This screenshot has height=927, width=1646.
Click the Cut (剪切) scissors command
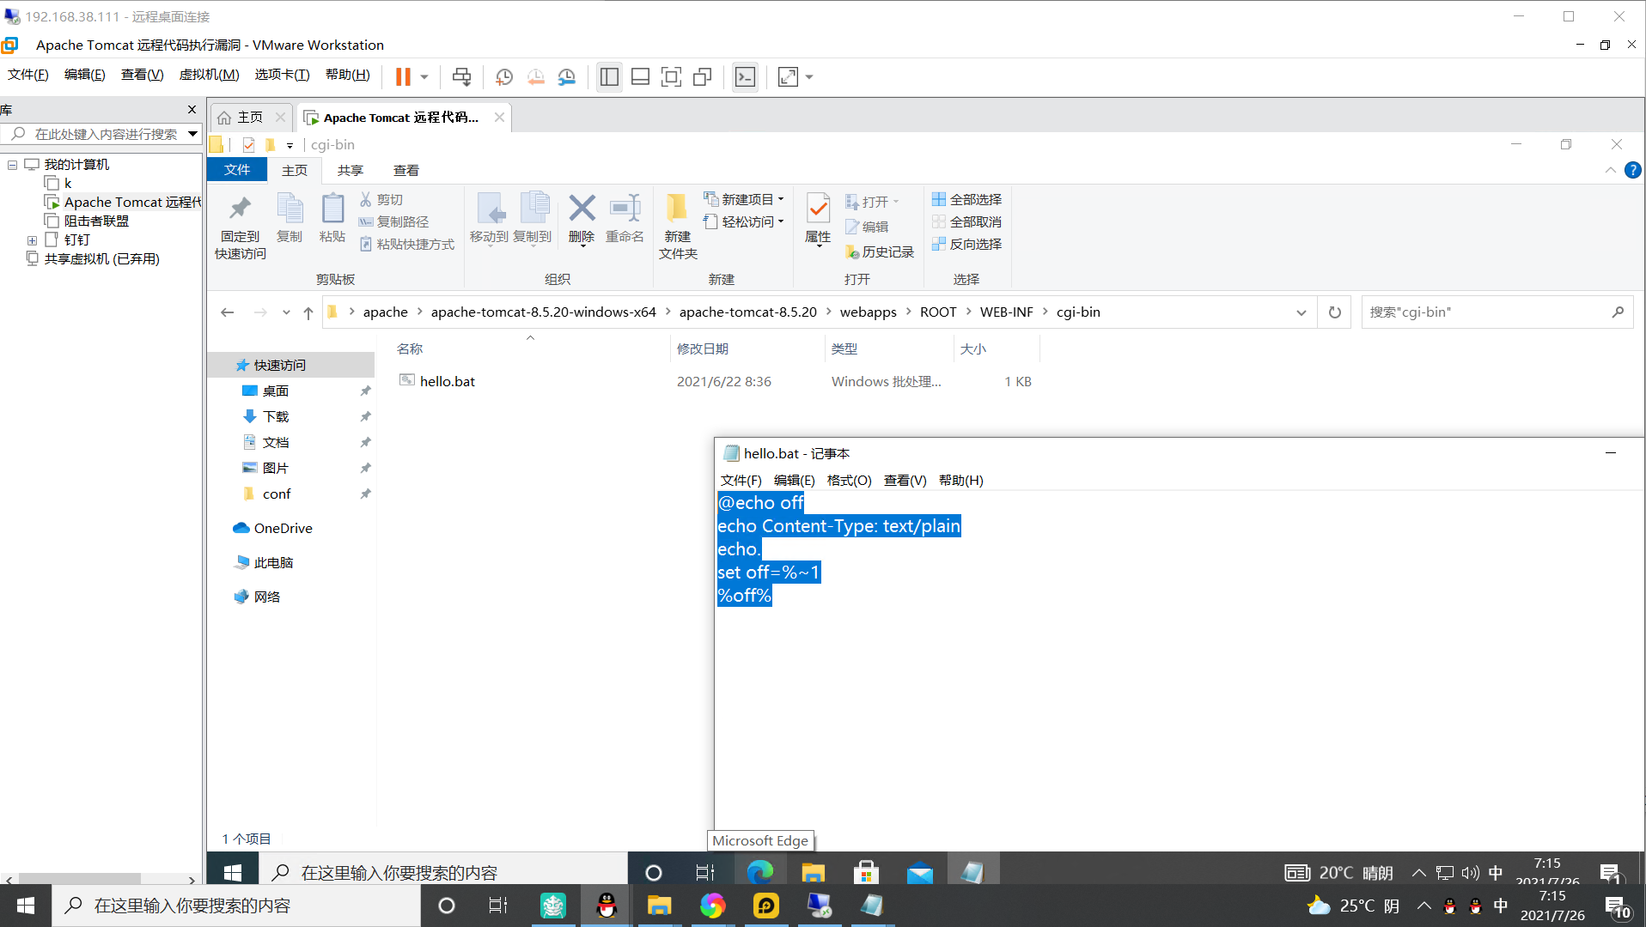coord(381,199)
